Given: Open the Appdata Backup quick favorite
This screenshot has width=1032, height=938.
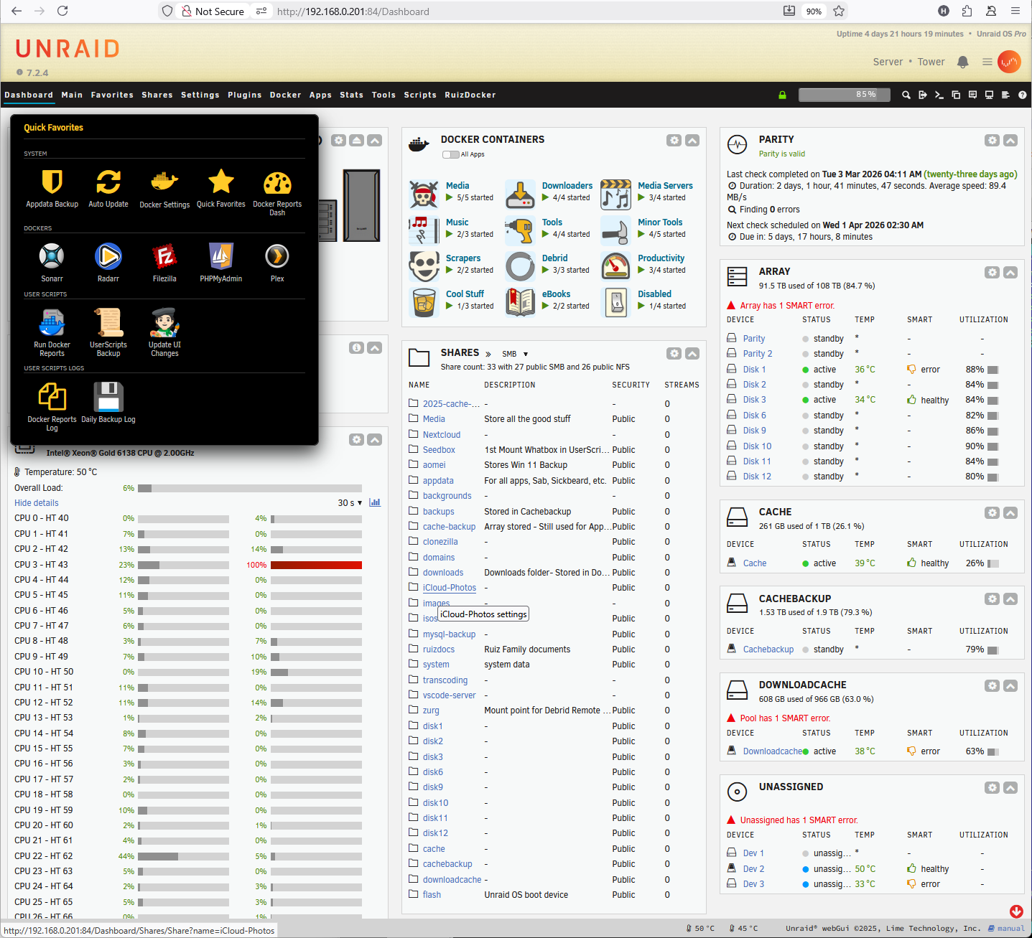Looking at the screenshot, I should [52, 182].
